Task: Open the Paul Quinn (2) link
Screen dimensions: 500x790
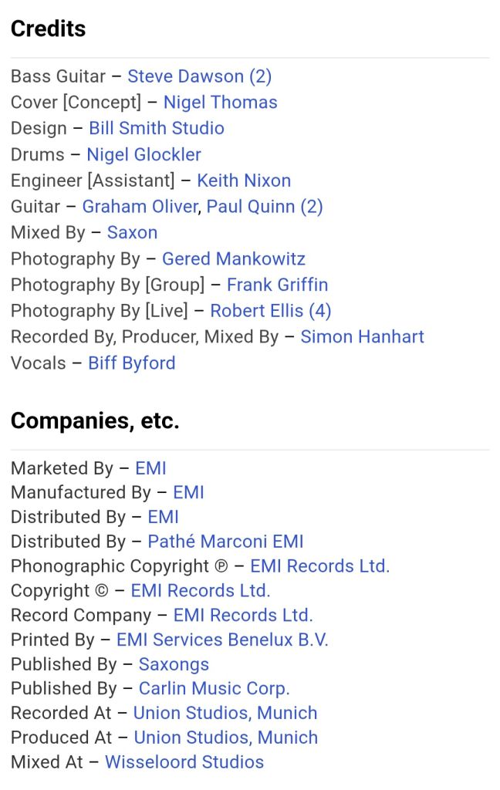Action: pos(265,207)
